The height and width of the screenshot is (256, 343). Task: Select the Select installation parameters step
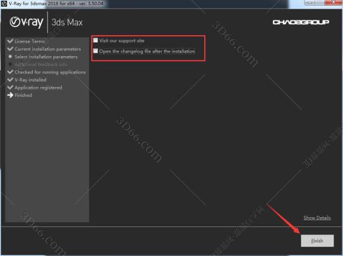(46, 57)
